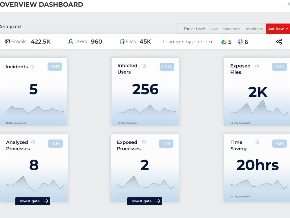Click the +5.1% badge on Infected Users
Image resolution: width=290 pixels, height=218 pixels.
coord(167,67)
